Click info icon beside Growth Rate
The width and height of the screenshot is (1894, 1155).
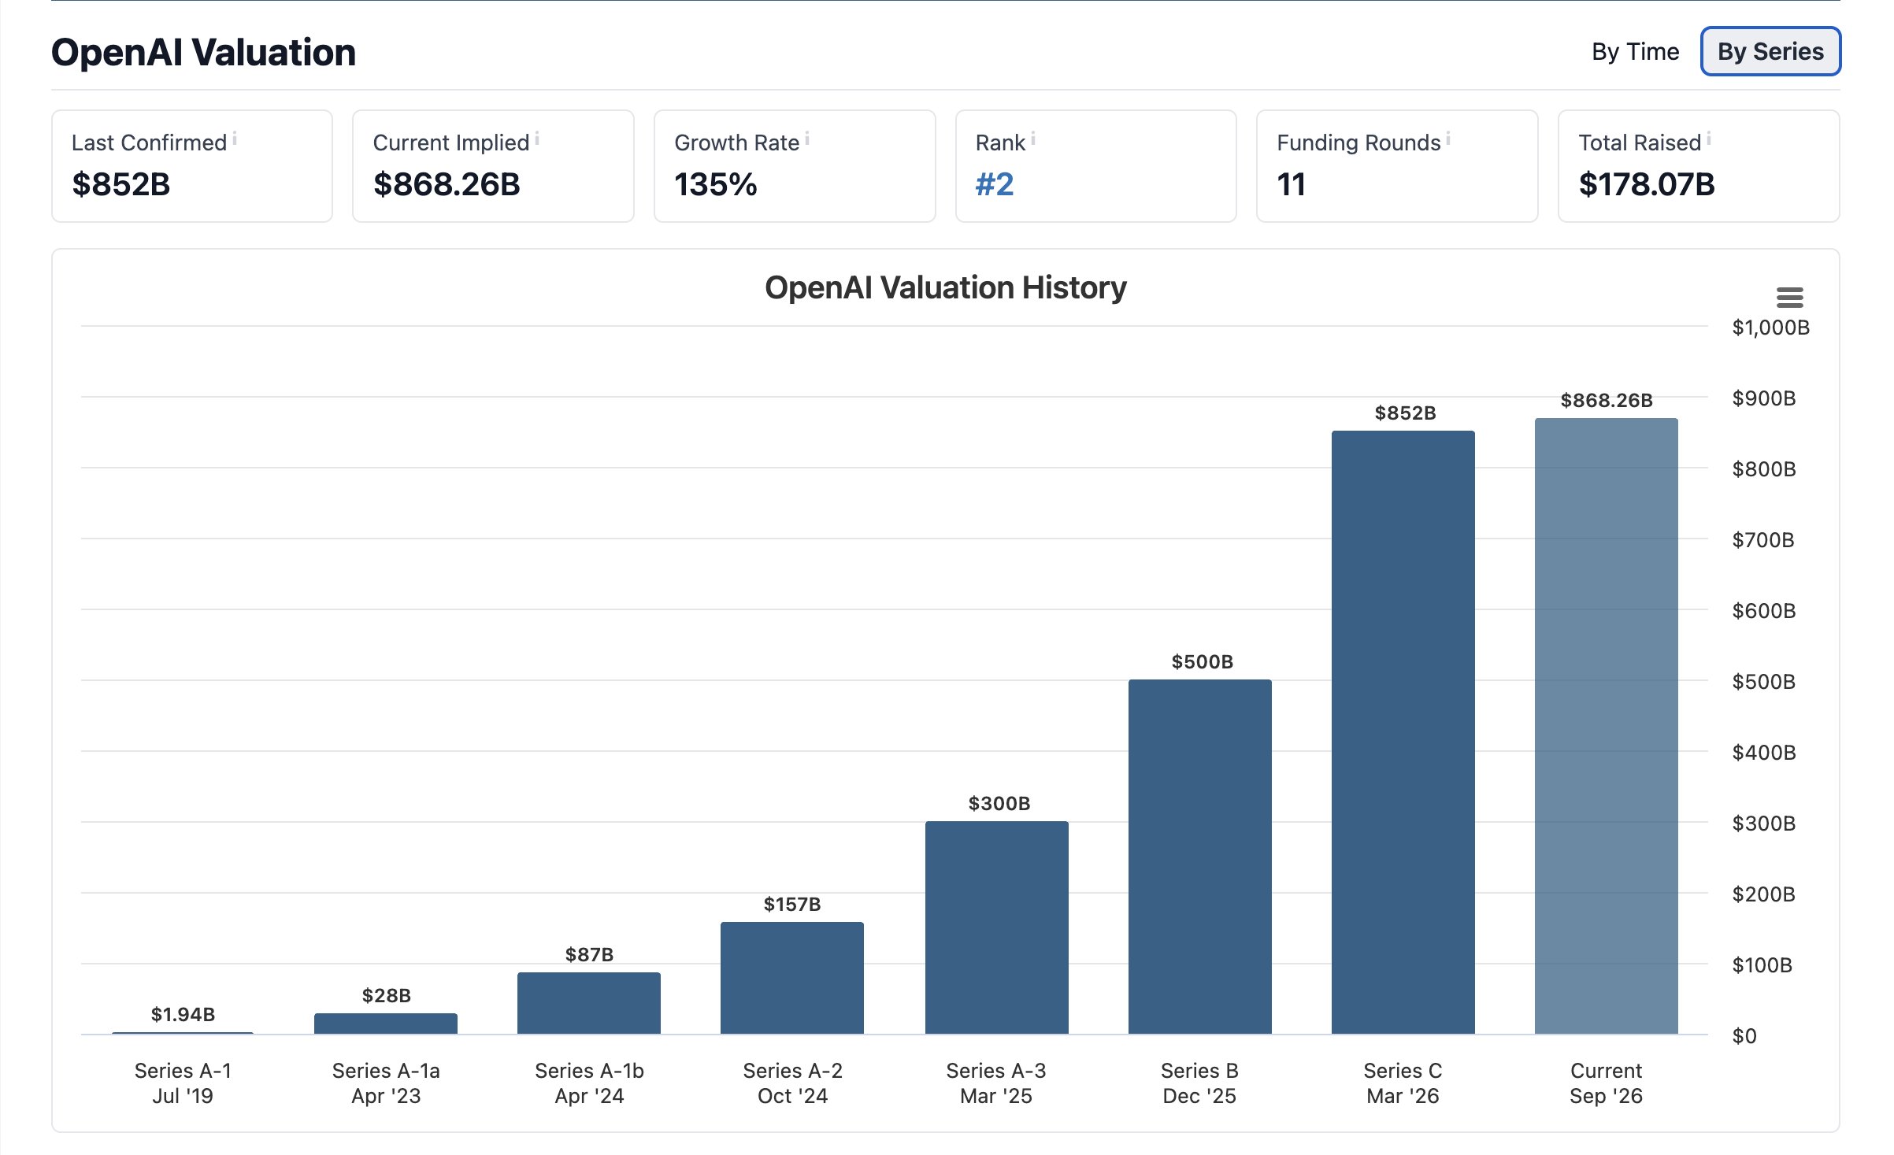pos(807,139)
